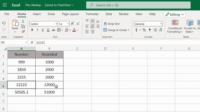Image resolution: width=200 pixels, height=112 pixels.
Task: Align text right
Action: tap(98, 26)
